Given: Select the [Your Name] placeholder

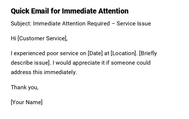Looking at the screenshot, I should pos(26,102).
